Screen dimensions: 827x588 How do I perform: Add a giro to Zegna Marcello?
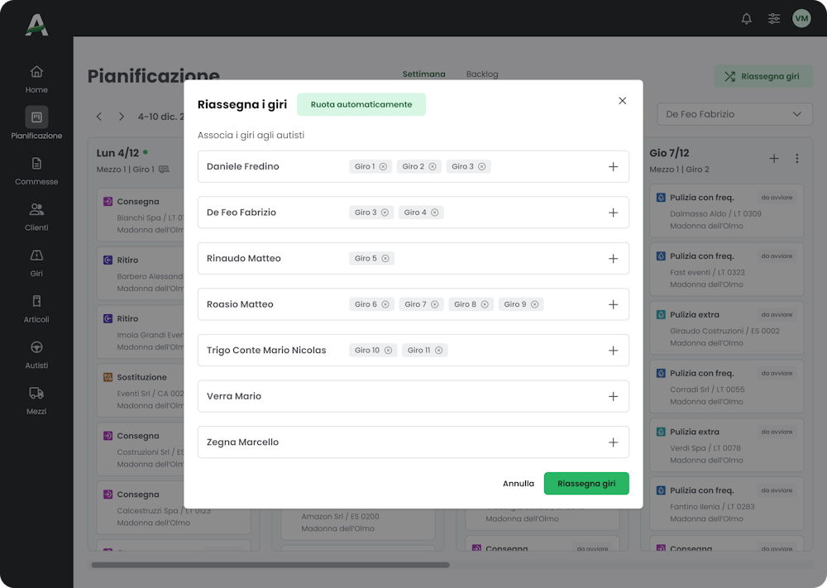(x=614, y=442)
